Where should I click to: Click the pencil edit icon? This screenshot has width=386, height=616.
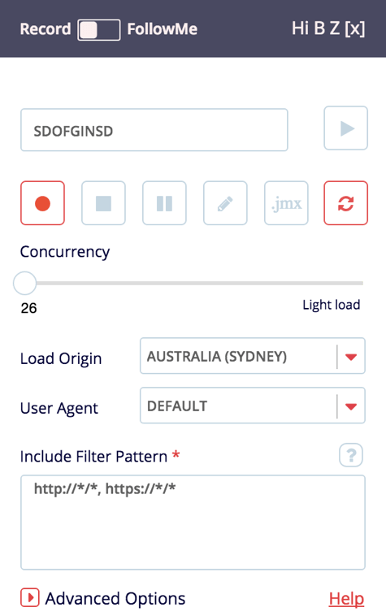pos(225,203)
